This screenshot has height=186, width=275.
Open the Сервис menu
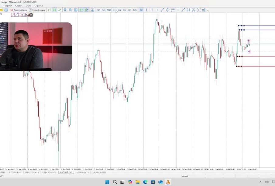click(19, 6)
